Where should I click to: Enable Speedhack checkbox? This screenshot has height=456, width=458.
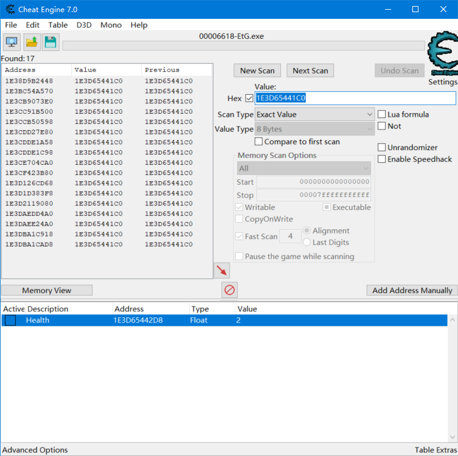(x=382, y=159)
